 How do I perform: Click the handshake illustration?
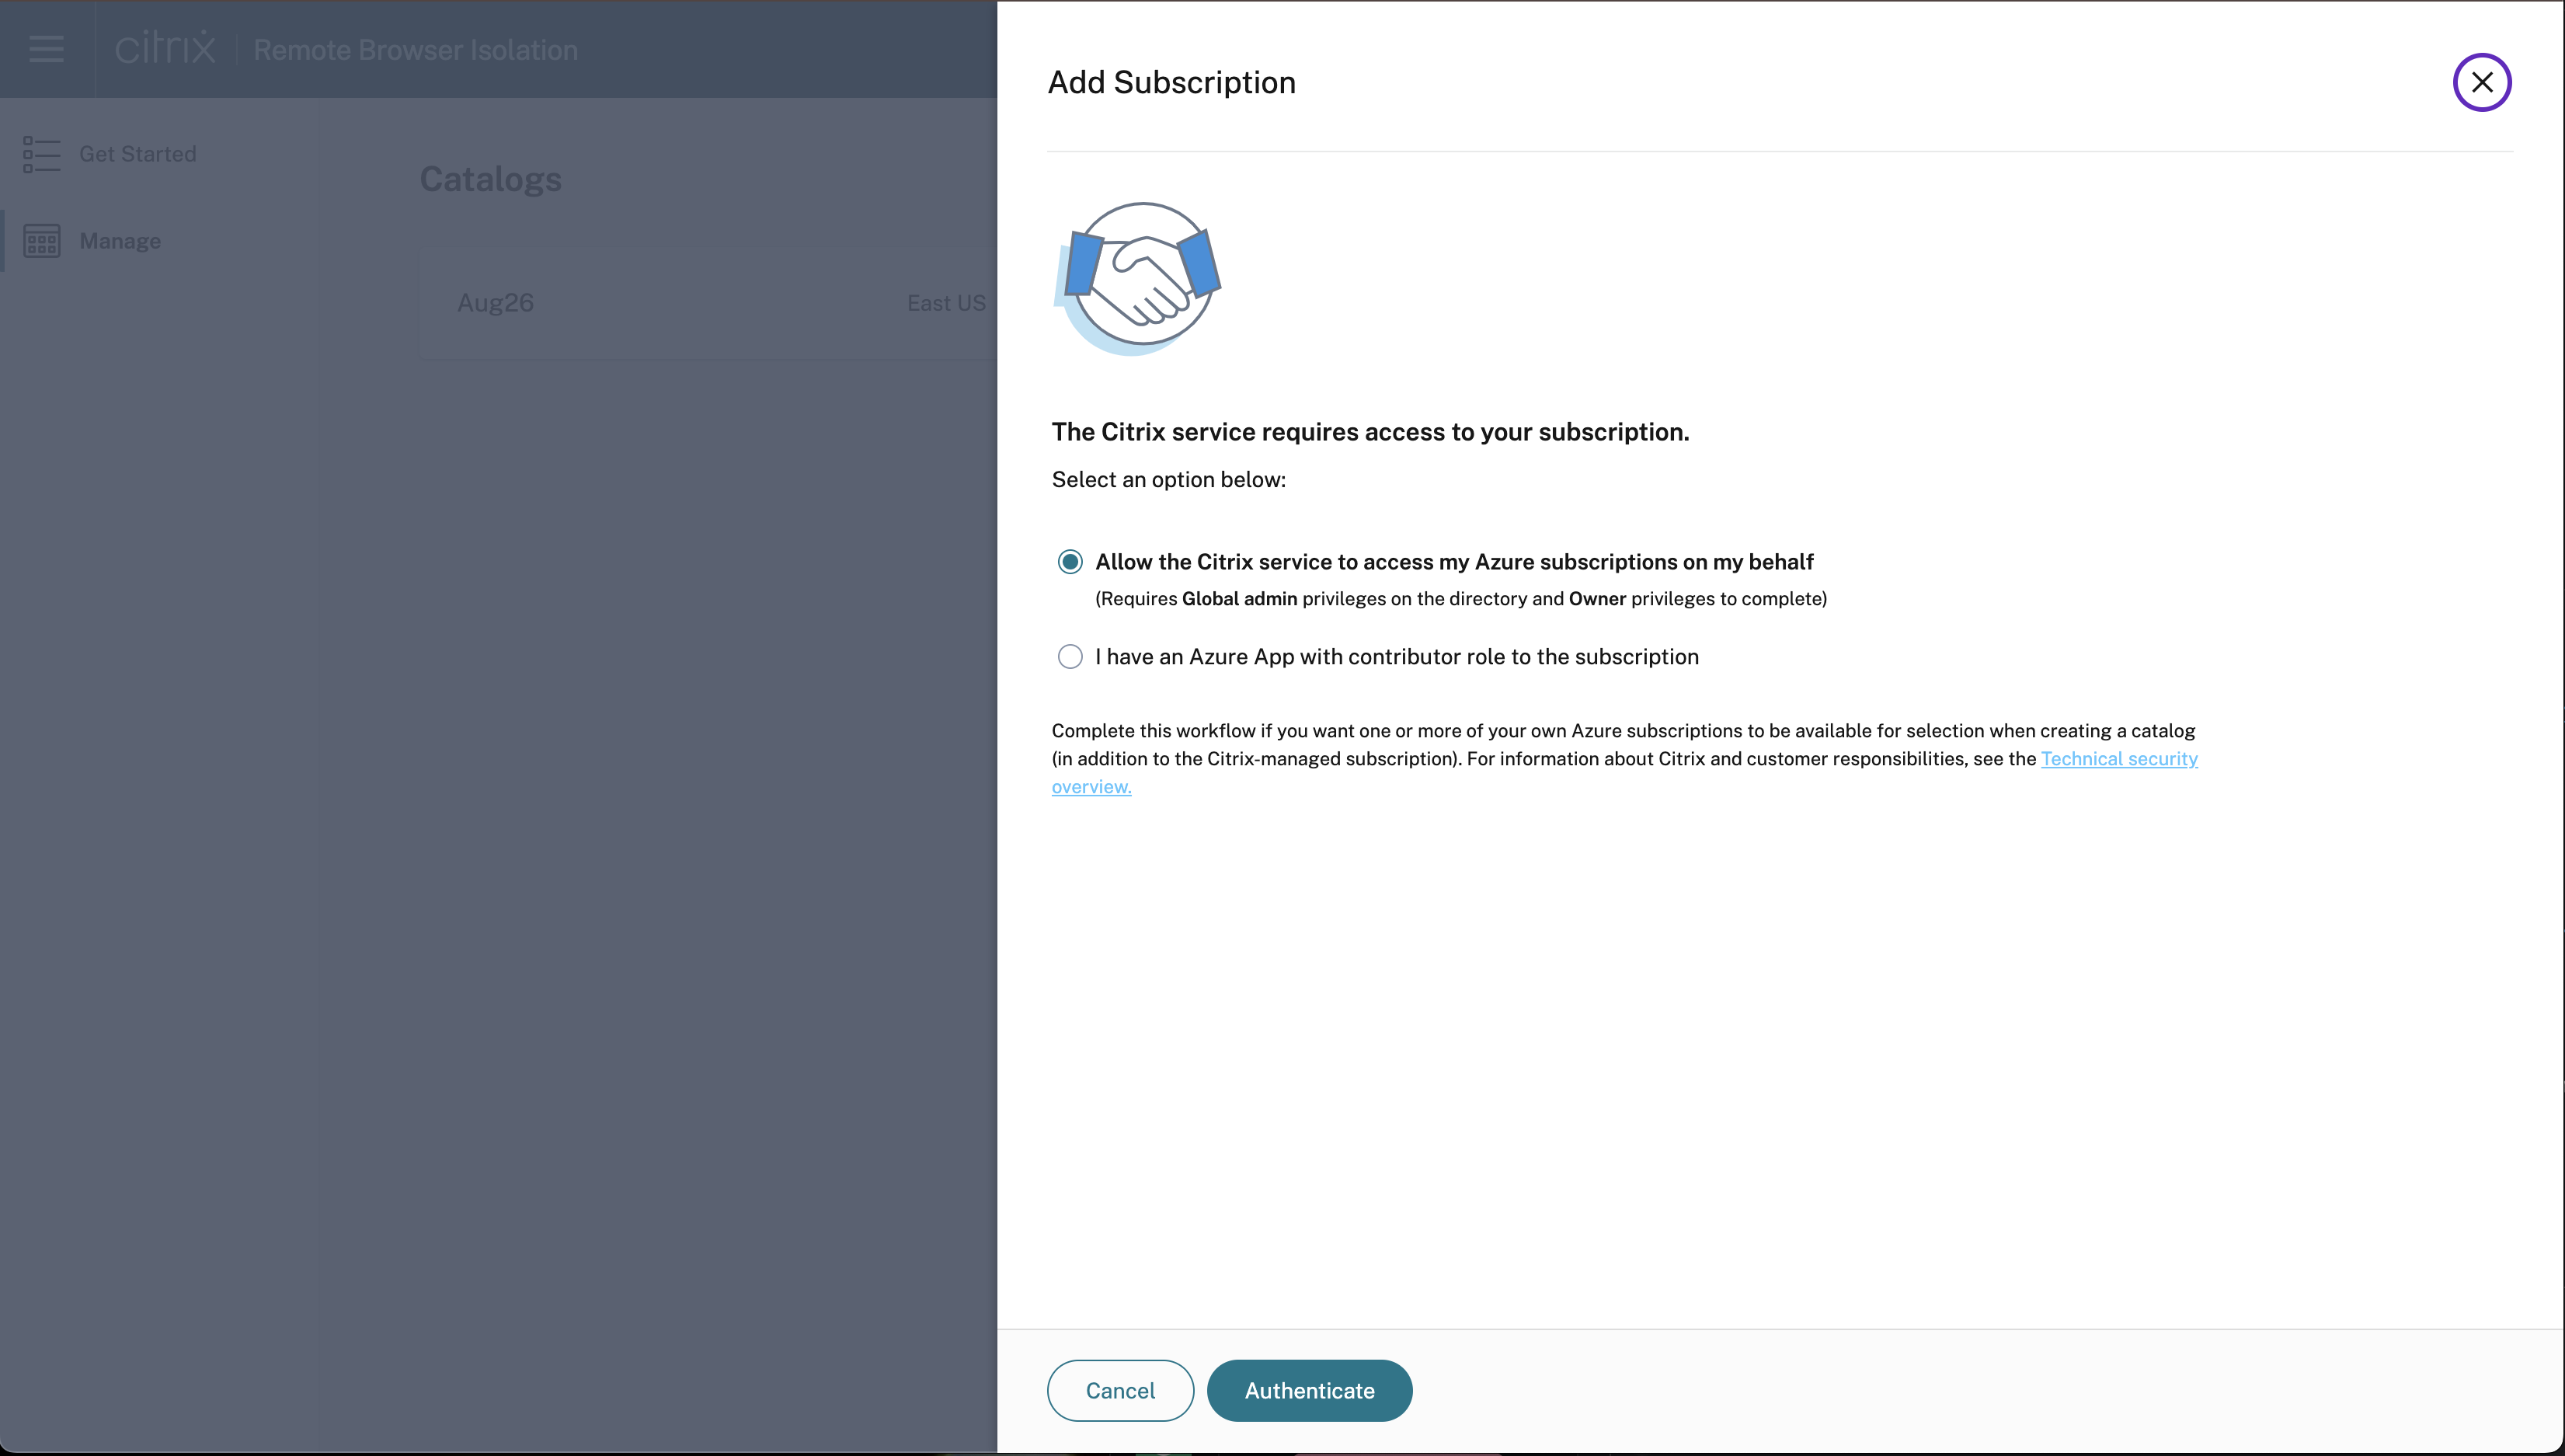(1140, 279)
